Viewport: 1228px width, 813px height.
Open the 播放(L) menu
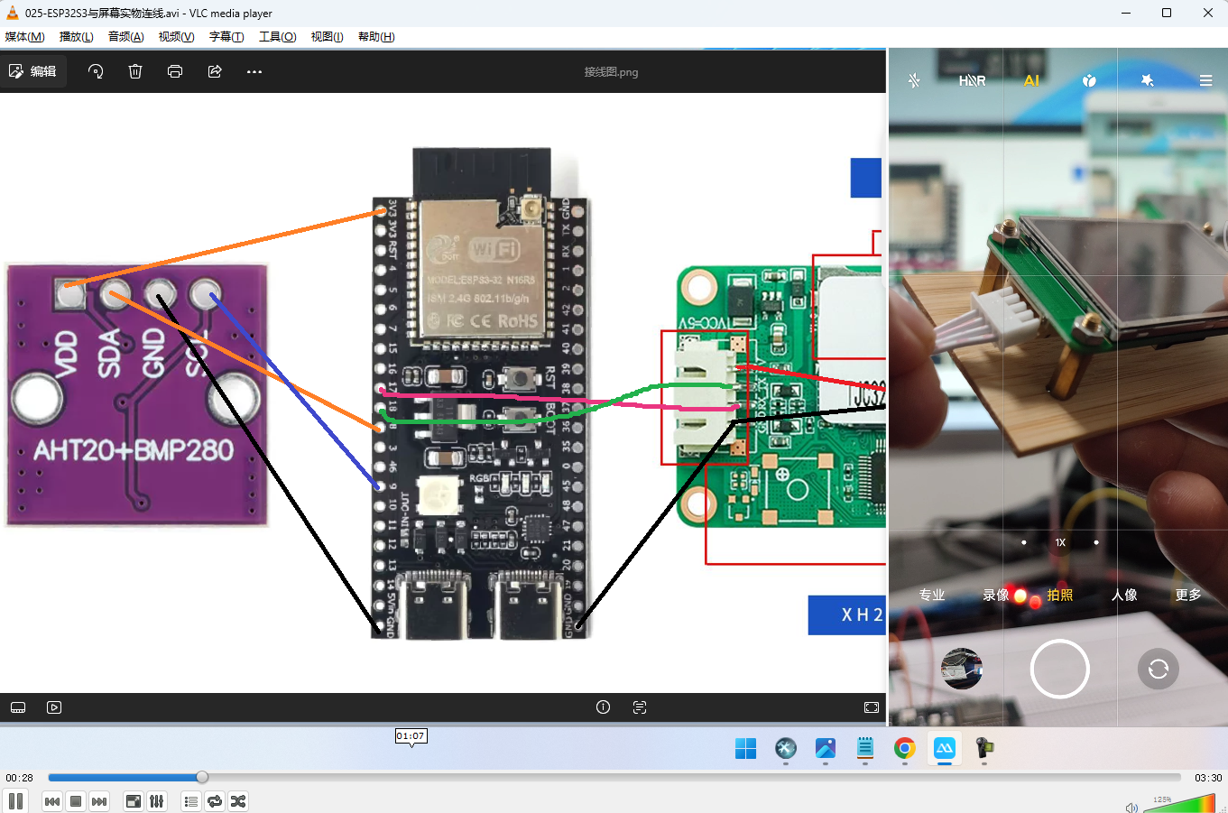click(x=76, y=37)
